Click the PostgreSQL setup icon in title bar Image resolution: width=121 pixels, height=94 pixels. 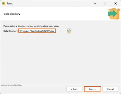(4, 4)
